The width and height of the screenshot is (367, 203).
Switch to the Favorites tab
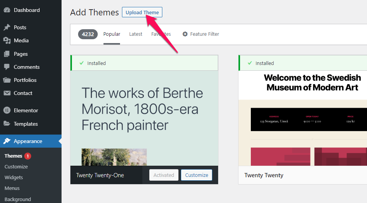pos(161,34)
